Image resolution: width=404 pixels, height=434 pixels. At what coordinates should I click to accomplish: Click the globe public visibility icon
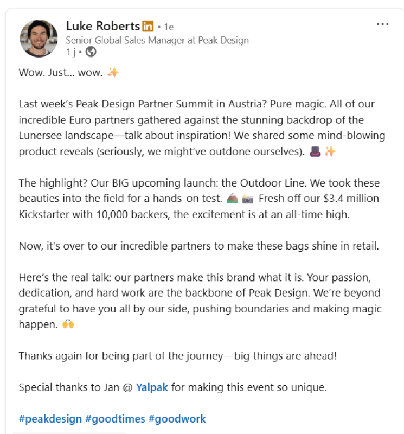point(91,52)
